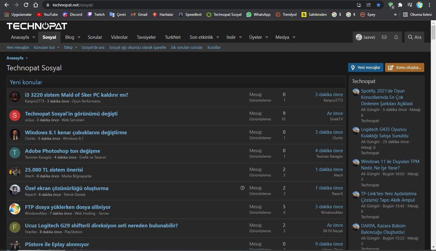This screenshot has height=251, width=436.
Task: Open the Yeni konular section heading
Action: coord(26,82)
